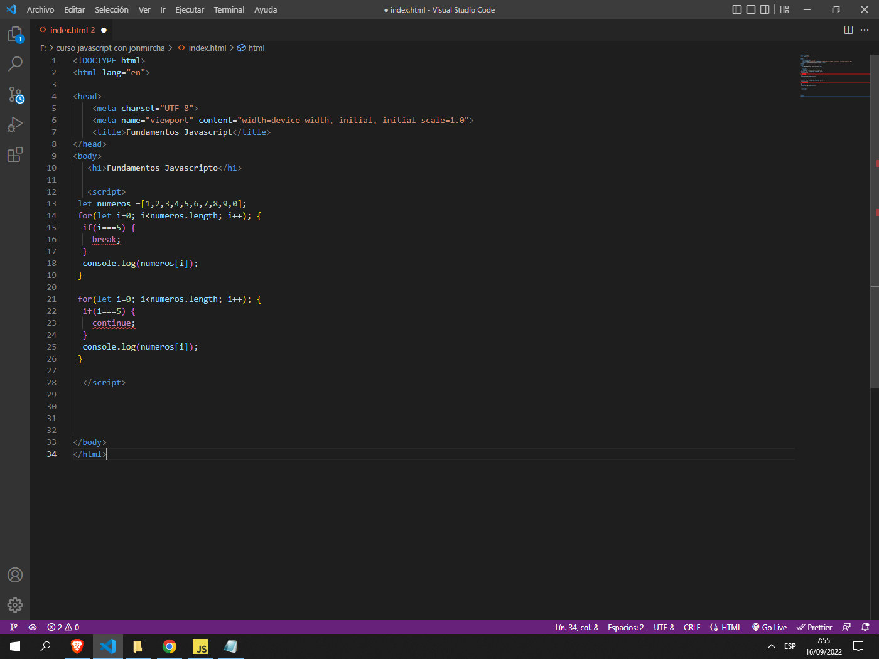Open the JS app icon in taskbar
The width and height of the screenshot is (879, 659).
tap(200, 646)
